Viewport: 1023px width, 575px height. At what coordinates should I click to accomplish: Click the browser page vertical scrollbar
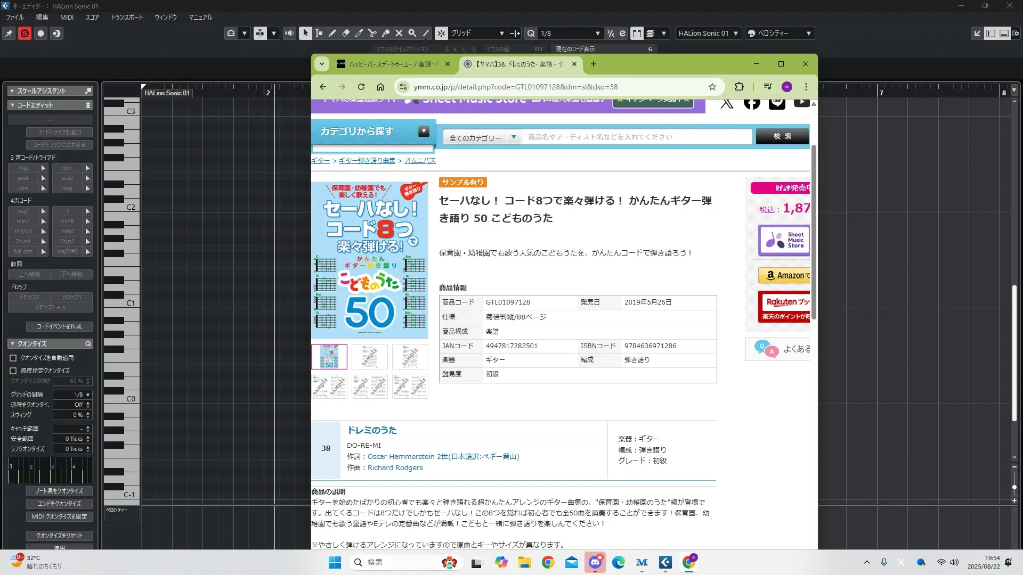(814, 232)
